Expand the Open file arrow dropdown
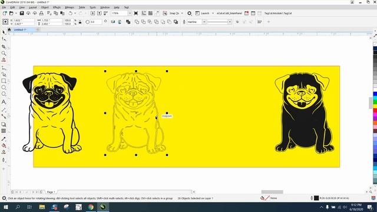This screenshot has height=212, width=377. click(16, 13)
